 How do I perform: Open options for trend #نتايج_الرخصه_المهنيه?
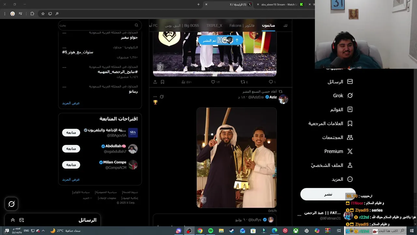point(64,67)
